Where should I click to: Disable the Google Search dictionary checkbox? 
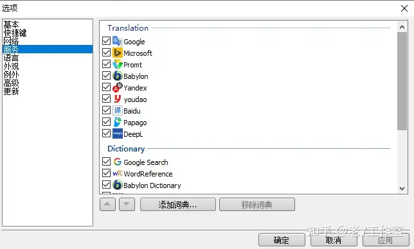[x=107, y=162]
